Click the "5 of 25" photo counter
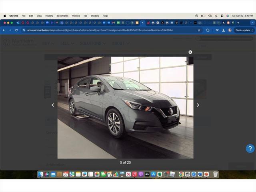 [125, 162]
